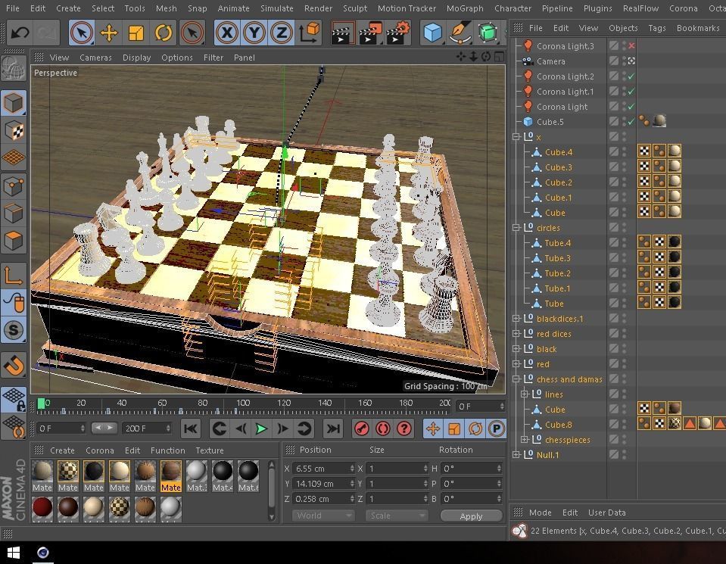Click the Apply button
Screen dimensions: 726x564
(x=472, y=516)
